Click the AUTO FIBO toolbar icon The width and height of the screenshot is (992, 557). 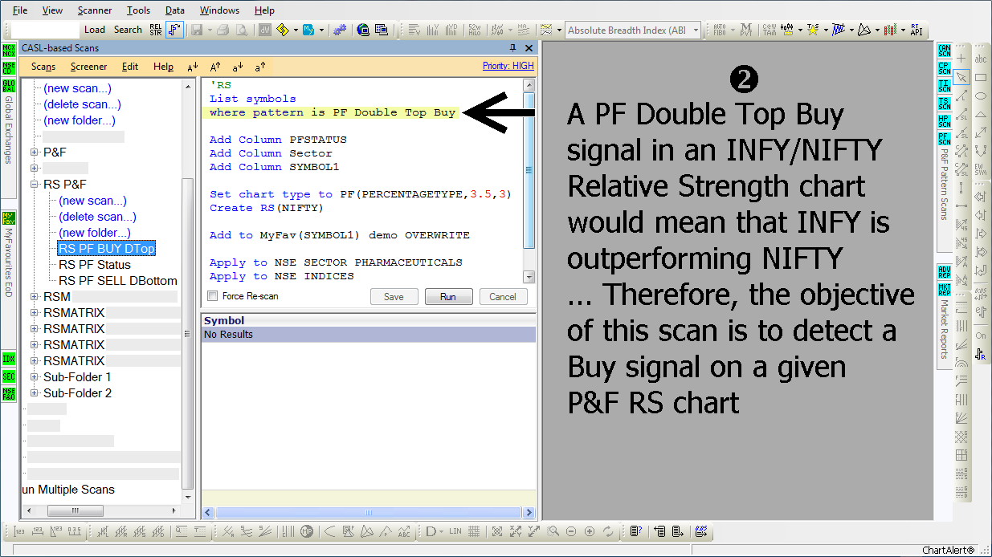(720, 30)
